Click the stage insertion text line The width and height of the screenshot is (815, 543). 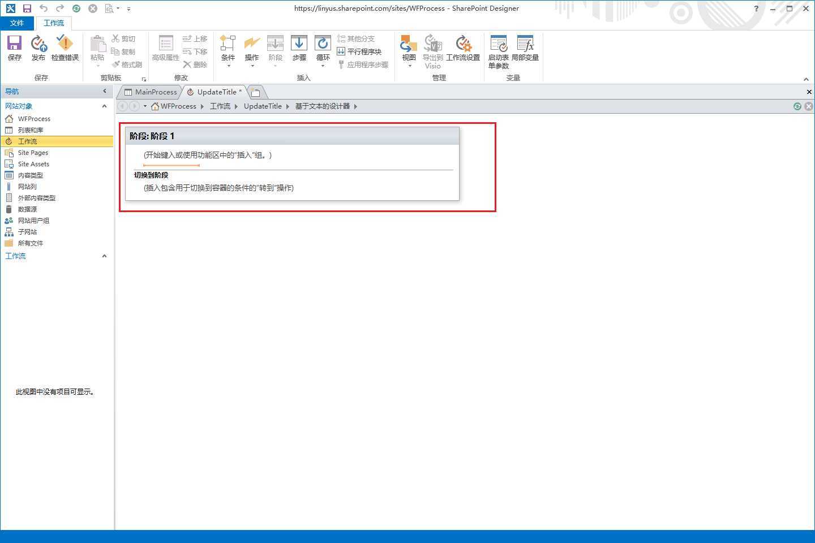(208, 155)
